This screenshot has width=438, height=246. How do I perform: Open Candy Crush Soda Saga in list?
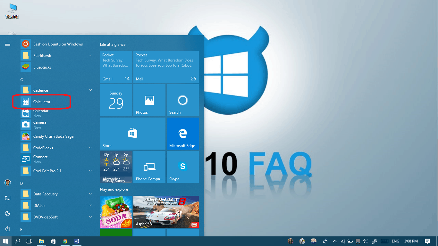pyautogui.click(x=53, y=136)
